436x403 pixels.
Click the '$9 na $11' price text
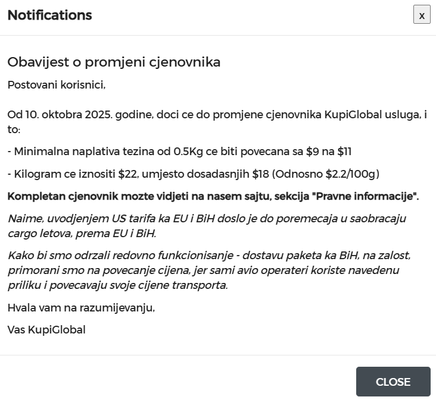329,152
